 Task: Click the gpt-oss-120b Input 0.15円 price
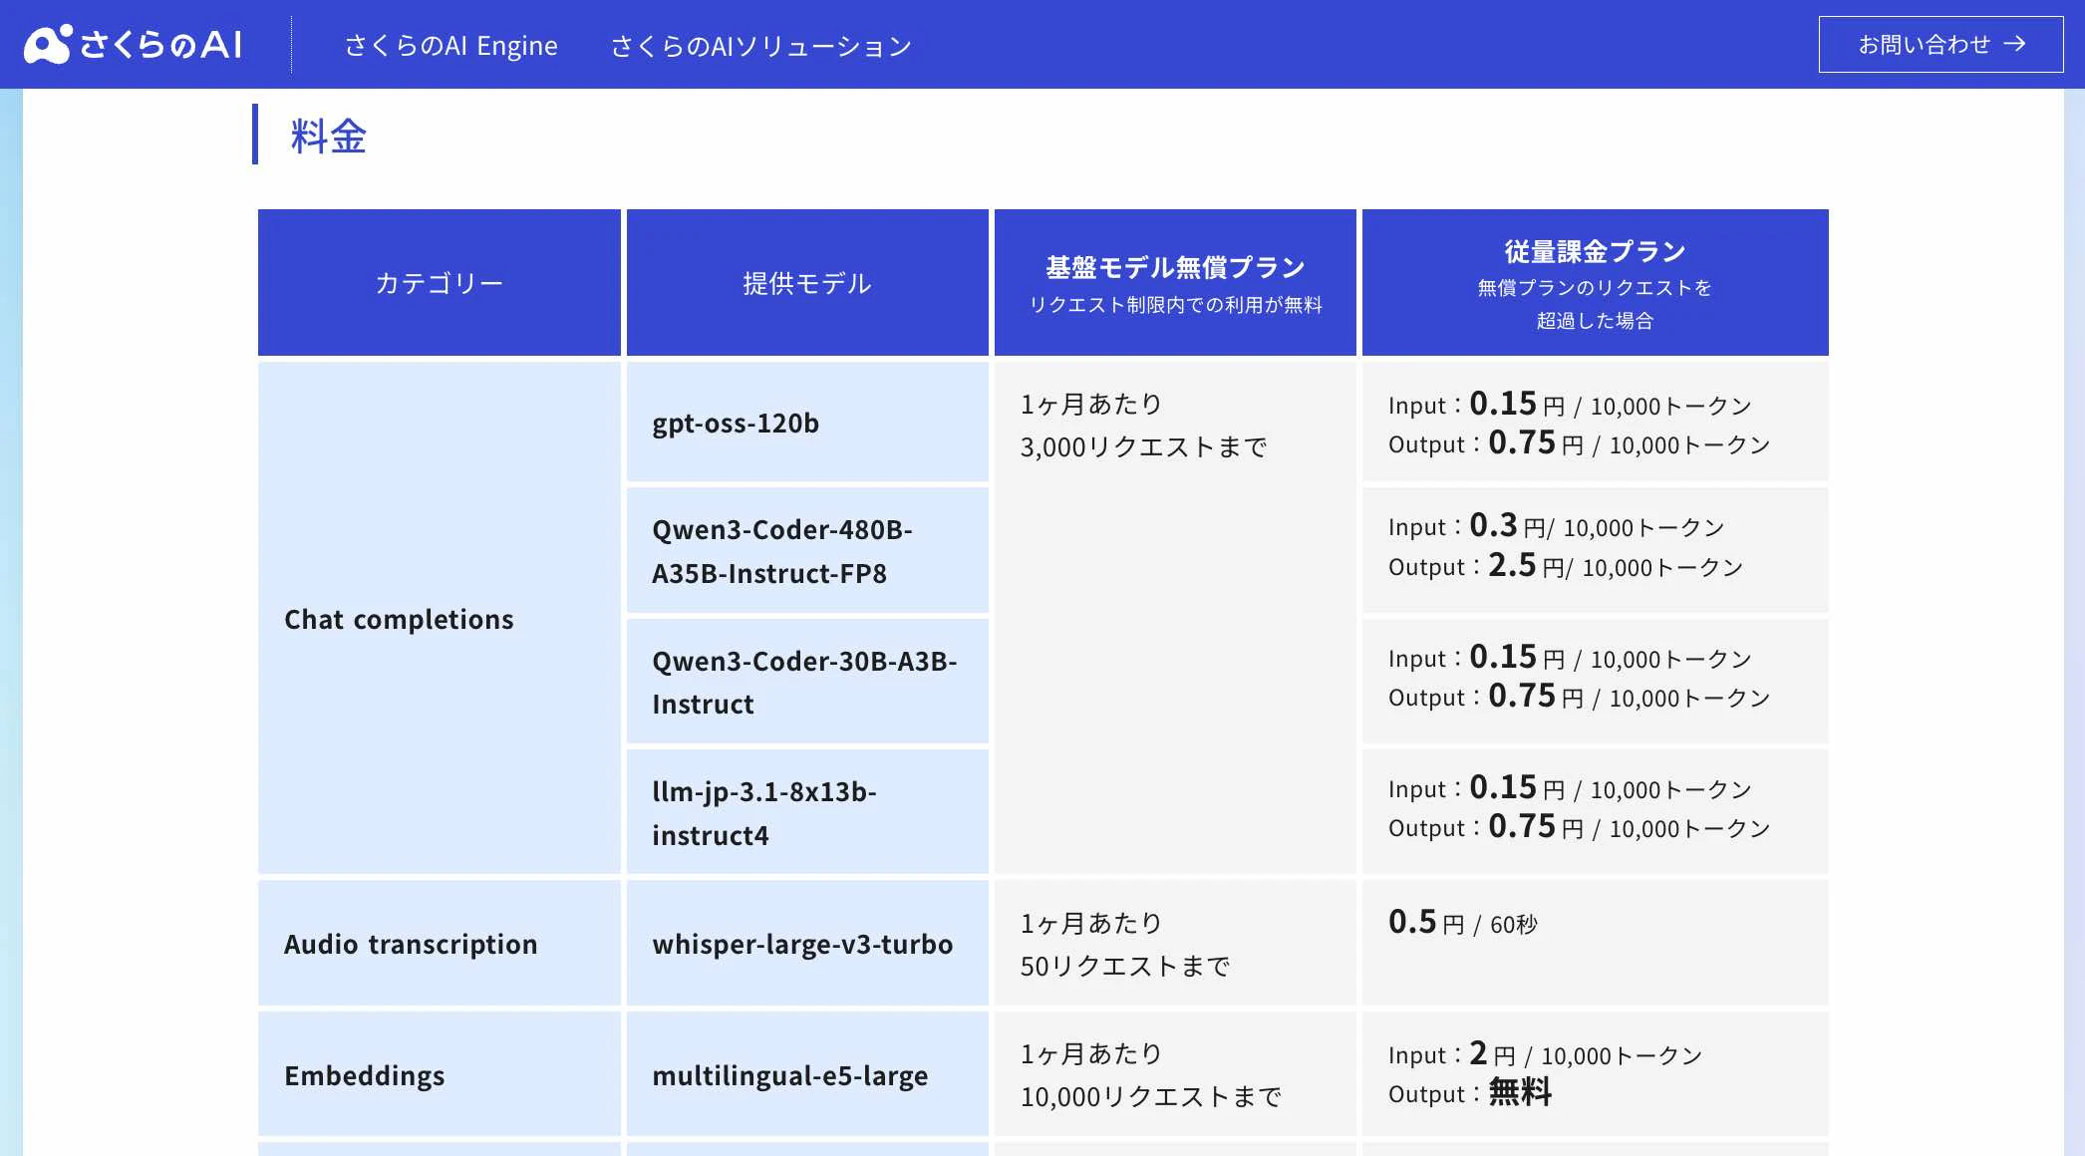(x=1570, y=404)
